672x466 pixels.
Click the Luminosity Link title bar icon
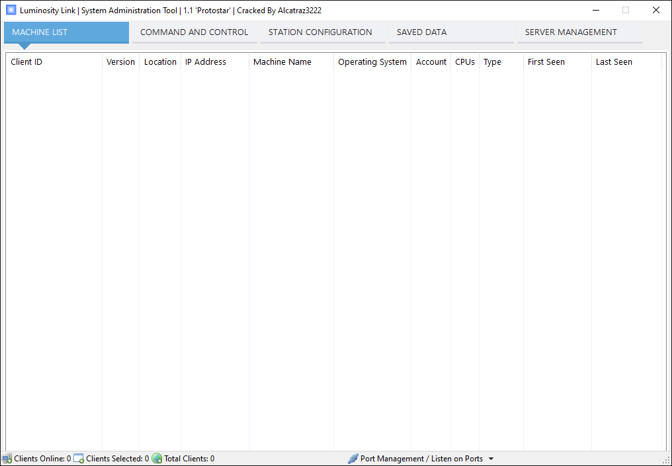pyautogui.click(x=11, y=11)
